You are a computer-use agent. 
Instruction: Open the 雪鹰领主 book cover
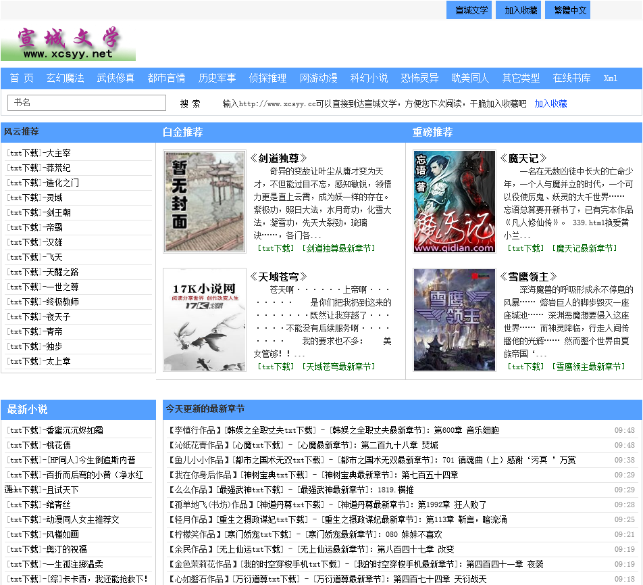tap(455, 320)
